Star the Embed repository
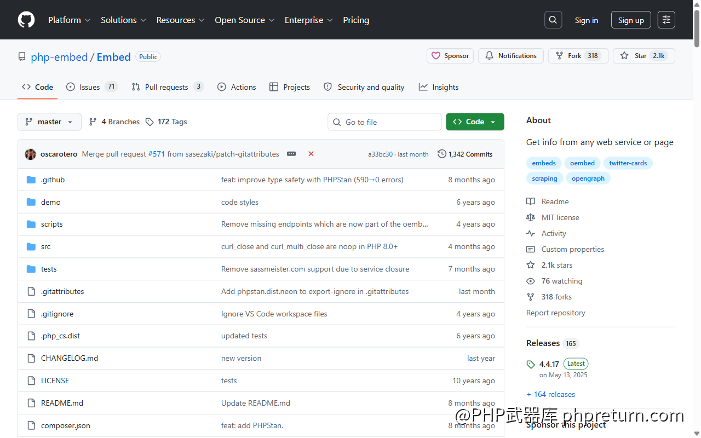Image resolution: width=701 pixels, height=438 pixels. click(644, 56)
